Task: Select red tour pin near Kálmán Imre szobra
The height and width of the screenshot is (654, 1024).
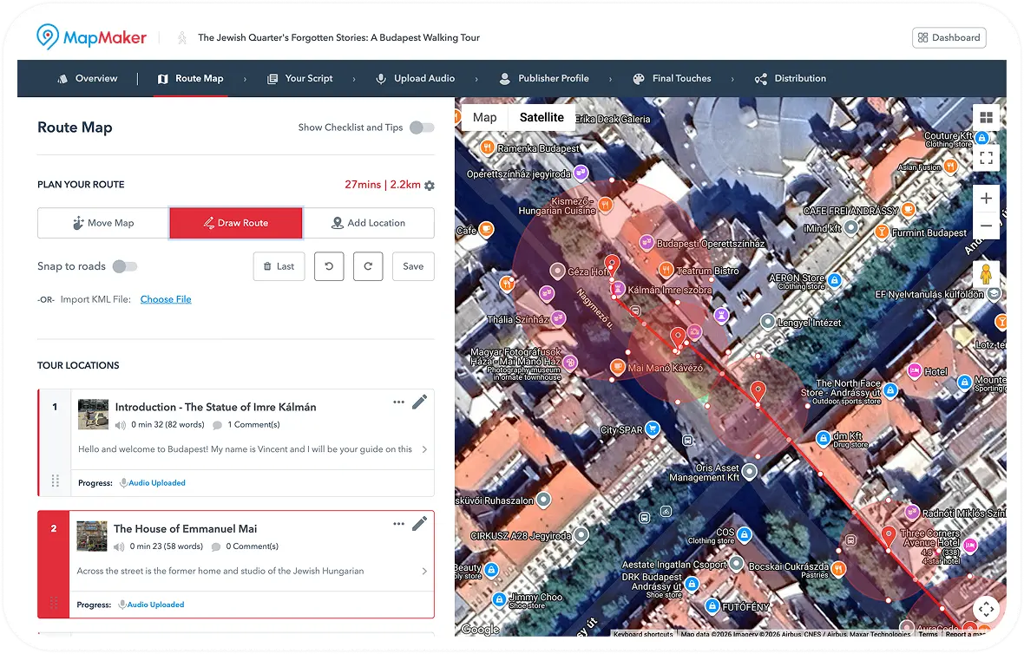Action: coord(611,265)
